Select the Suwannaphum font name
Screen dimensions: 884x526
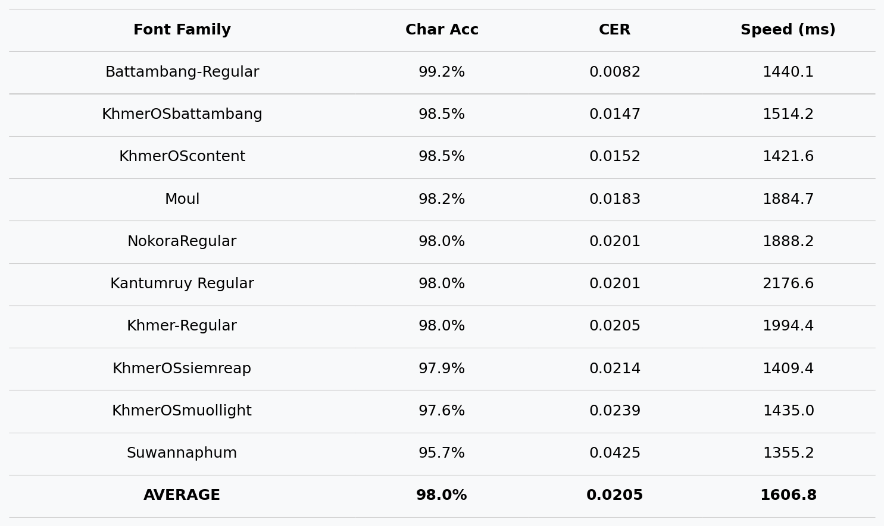pyautogui.click(x=182, y=453)
